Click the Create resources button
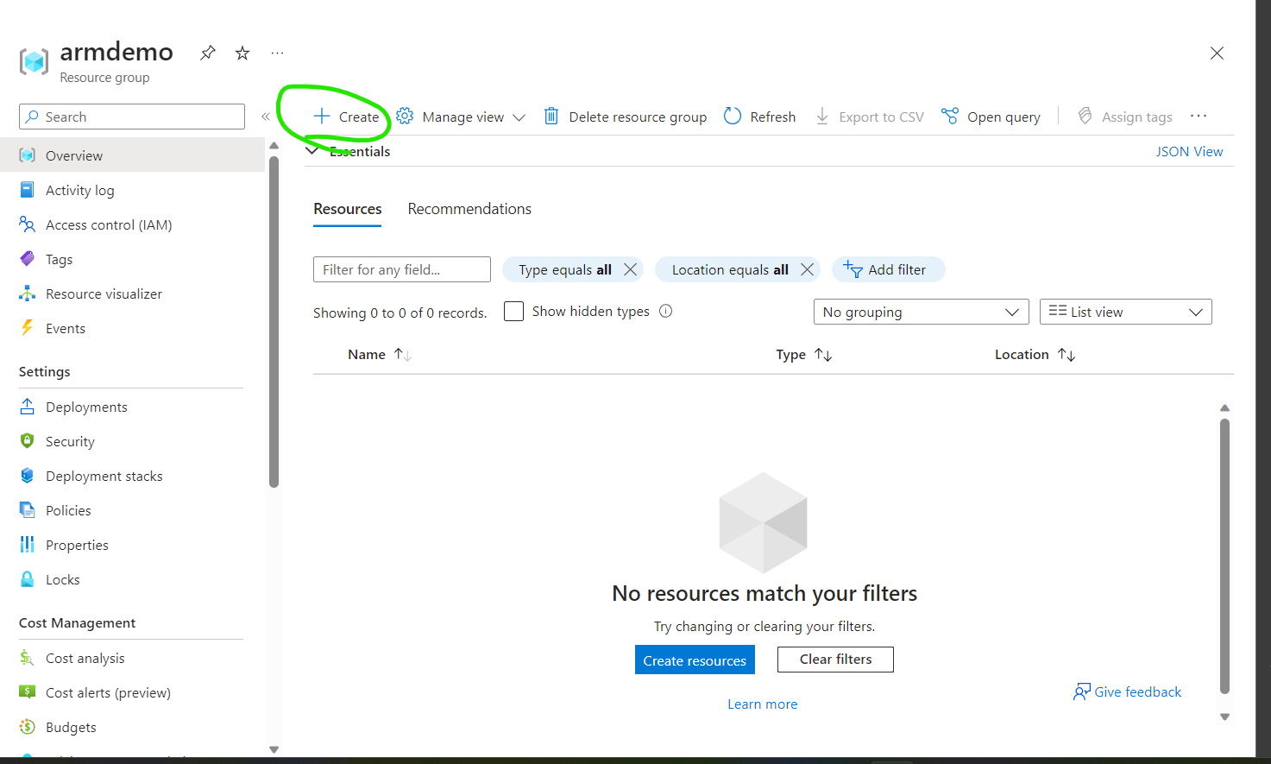 click(x=695, y=660)
